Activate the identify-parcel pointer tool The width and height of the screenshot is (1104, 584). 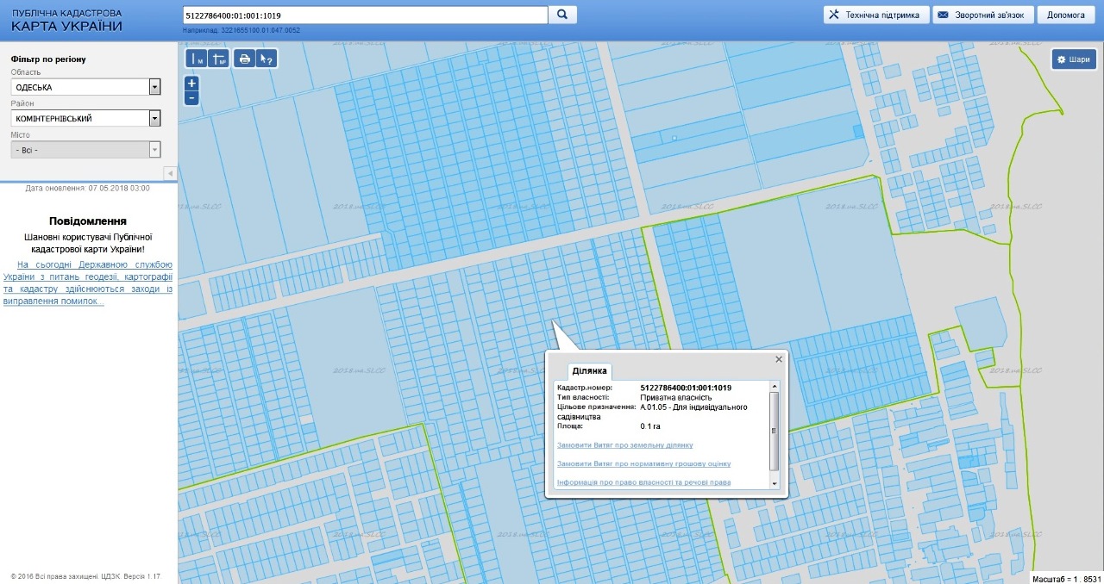tap(267, 59)
